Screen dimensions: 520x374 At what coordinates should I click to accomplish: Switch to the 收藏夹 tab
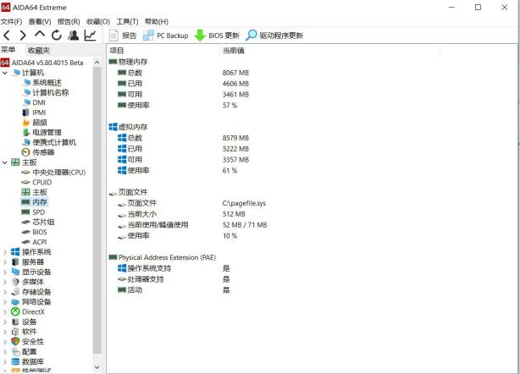point(39,51)
